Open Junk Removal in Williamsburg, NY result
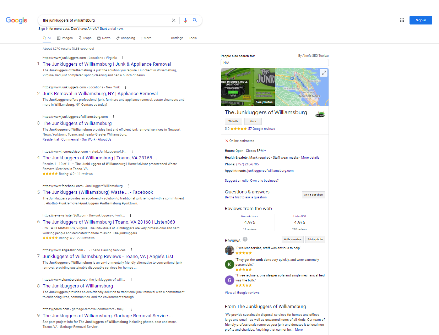Image resolution: width=439 pixels, height=335 pixels. coord(100,94)
